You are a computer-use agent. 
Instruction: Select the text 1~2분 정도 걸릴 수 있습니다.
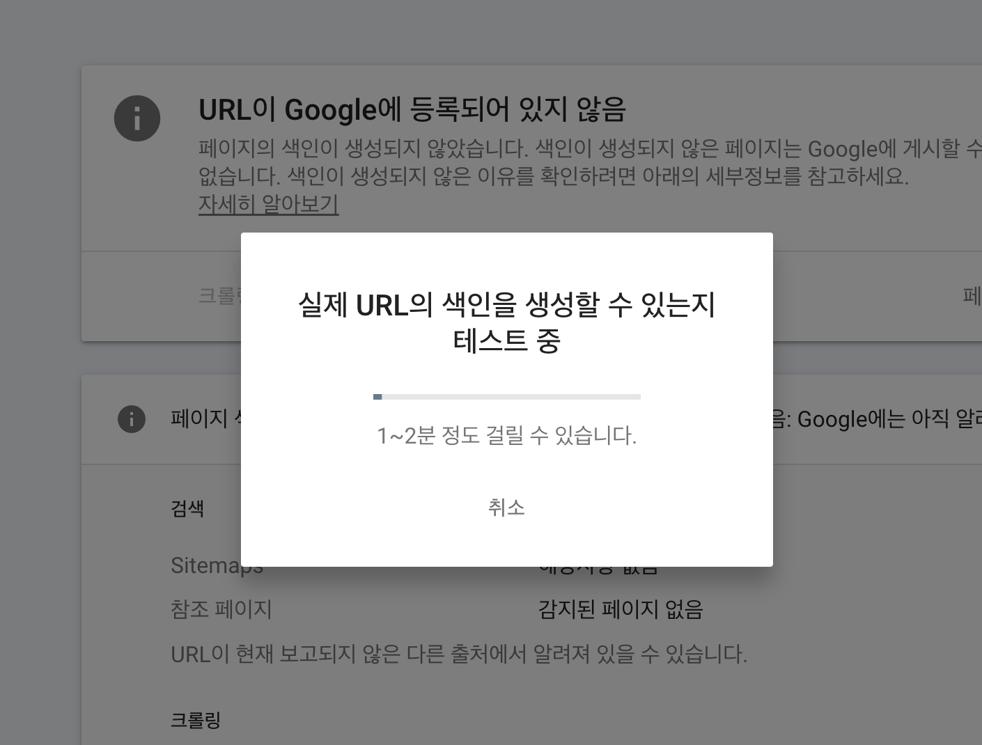(506, 436)
